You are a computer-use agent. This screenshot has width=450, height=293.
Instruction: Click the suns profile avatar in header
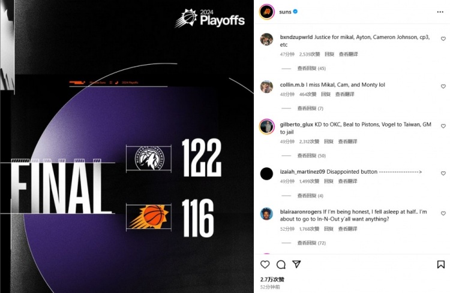point(267,12)
